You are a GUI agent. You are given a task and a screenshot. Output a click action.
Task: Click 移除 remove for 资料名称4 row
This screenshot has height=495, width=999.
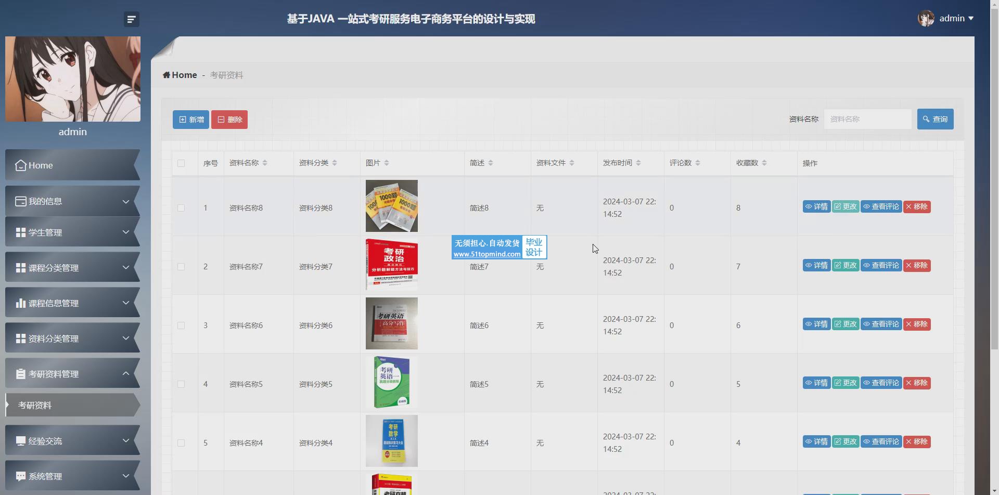click(x=917, y=442)
